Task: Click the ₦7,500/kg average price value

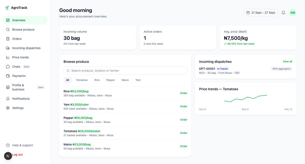Action: click(x=236, y=38)
